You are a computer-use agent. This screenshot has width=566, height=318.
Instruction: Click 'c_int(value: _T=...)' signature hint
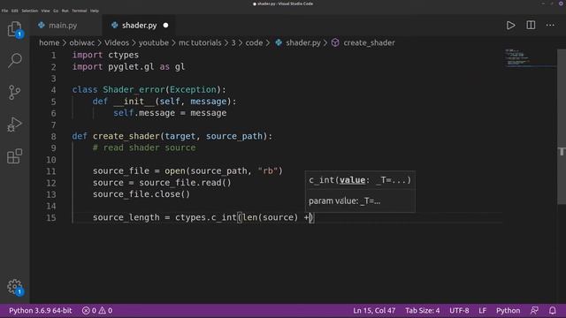(x=360, y=180)
